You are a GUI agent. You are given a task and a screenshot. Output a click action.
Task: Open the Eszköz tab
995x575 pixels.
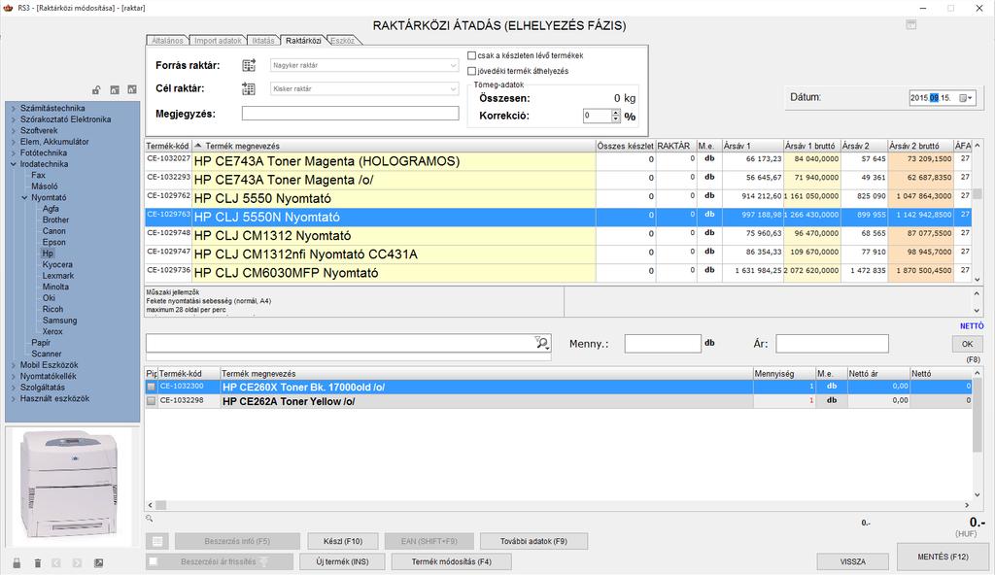(x=343, y=41)
